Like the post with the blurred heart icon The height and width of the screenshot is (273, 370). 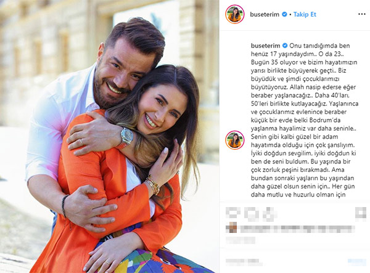click(232, 213)
